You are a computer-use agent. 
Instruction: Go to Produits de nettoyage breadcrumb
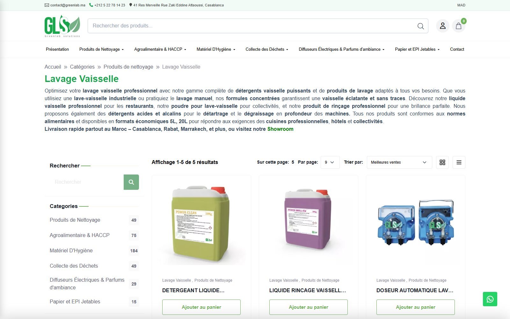(x=128, y=67)
